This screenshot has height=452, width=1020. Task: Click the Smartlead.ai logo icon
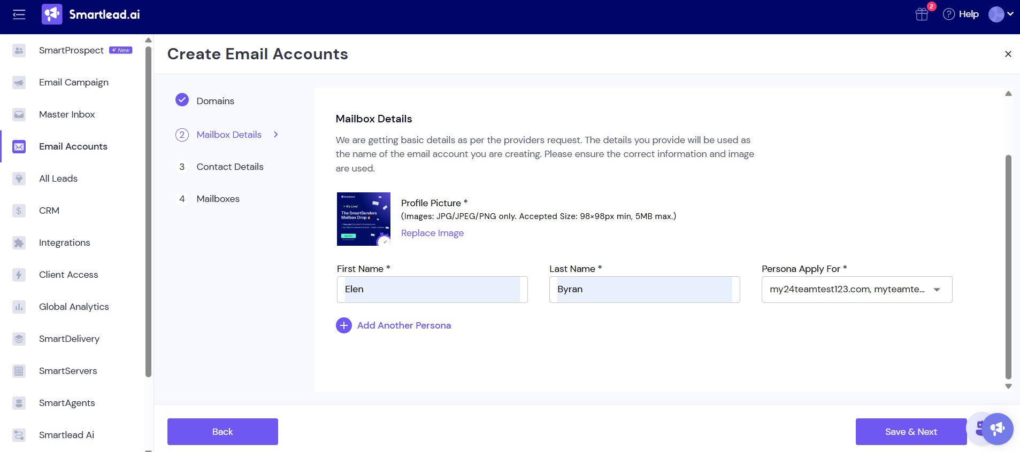point(52,14)
